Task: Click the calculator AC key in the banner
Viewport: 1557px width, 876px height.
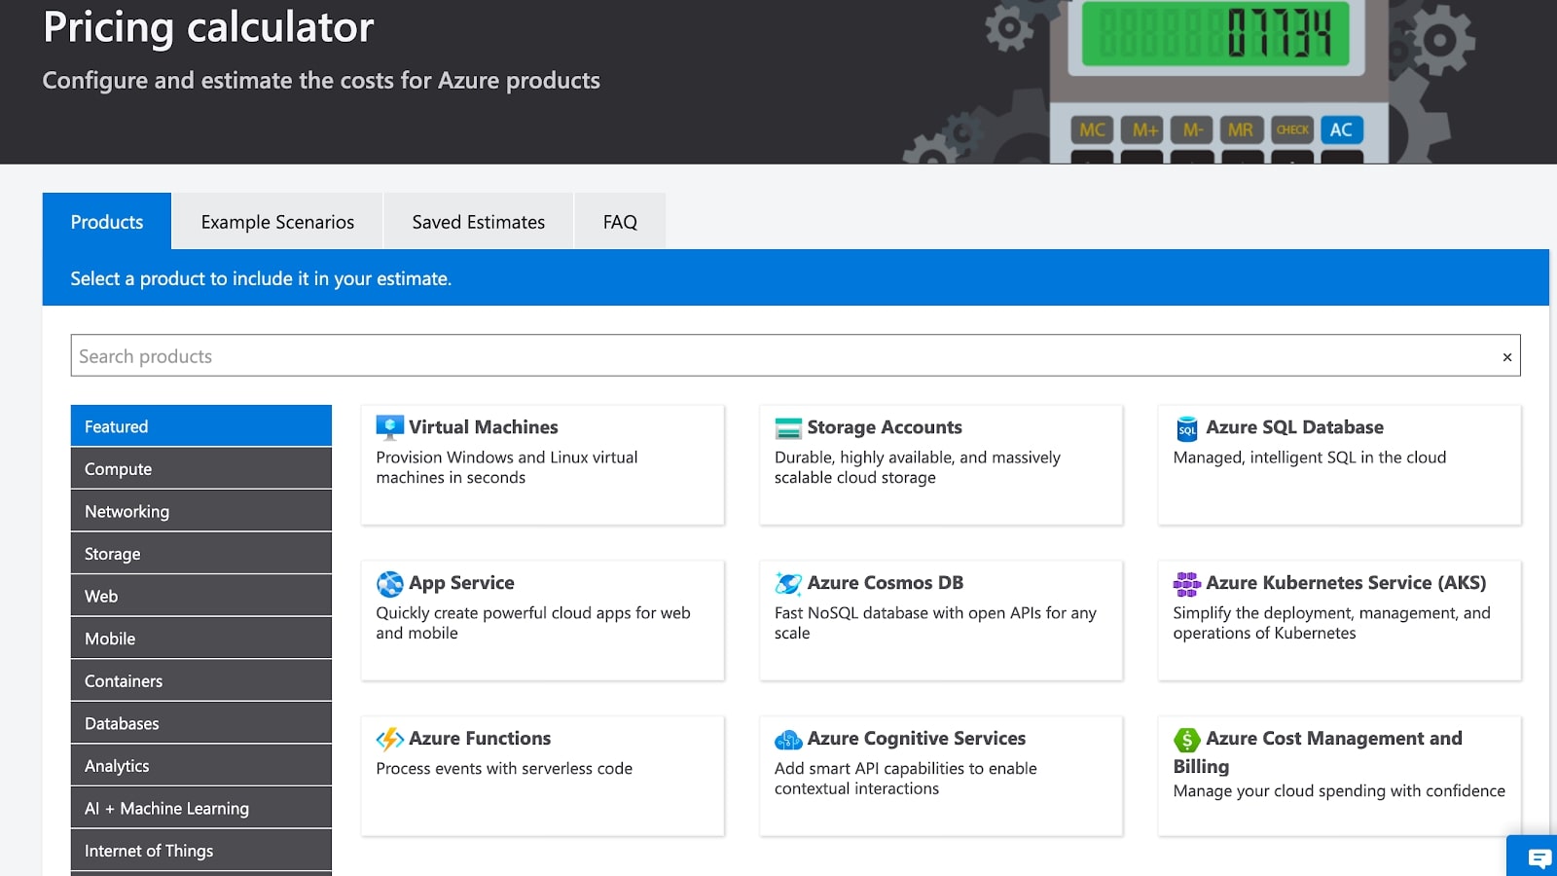Action: tap(1341, 129)
